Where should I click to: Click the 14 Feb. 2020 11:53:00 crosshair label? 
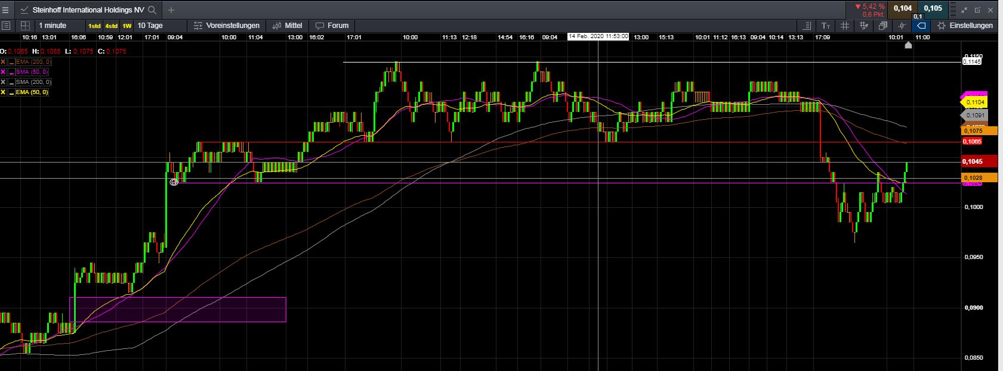[x=598, y=36]
